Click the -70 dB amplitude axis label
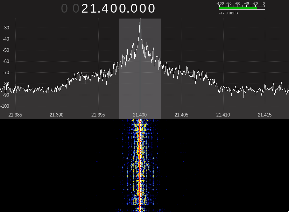This screenshot has height=212, width=289. (6, 72)
